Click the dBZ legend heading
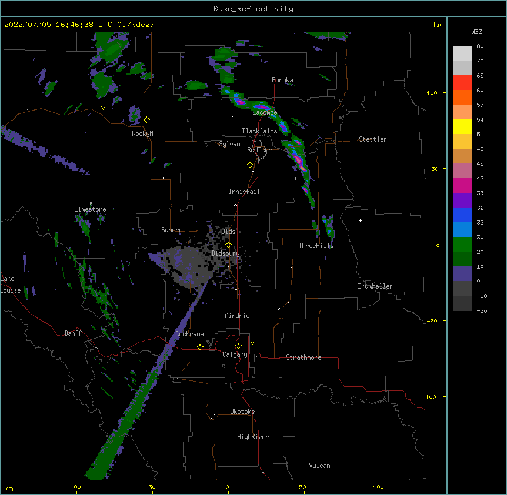 476,32
